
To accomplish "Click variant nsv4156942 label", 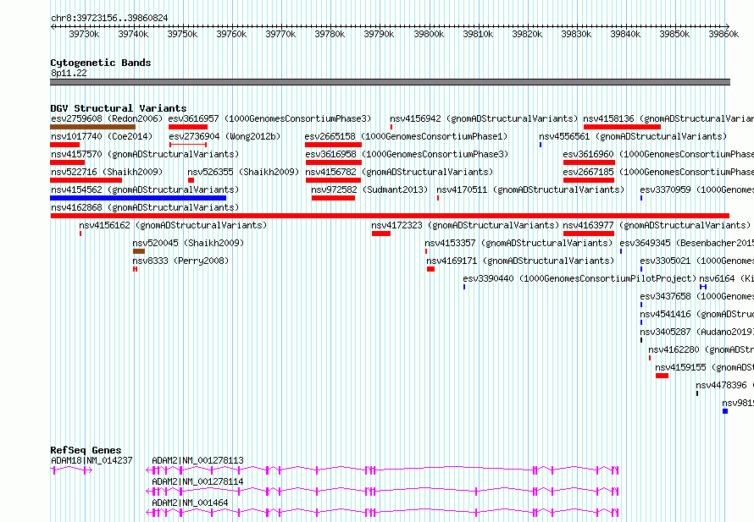I will click(x=484, y=118).
